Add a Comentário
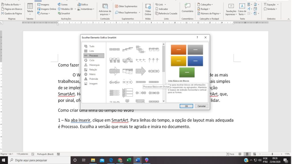 tap(187, 8)
